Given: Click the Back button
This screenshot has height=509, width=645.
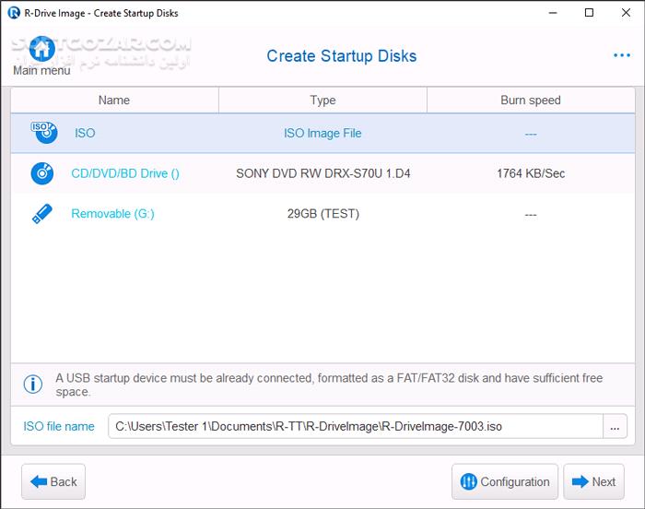Looking at the screenshot, I should pos(53,481).
